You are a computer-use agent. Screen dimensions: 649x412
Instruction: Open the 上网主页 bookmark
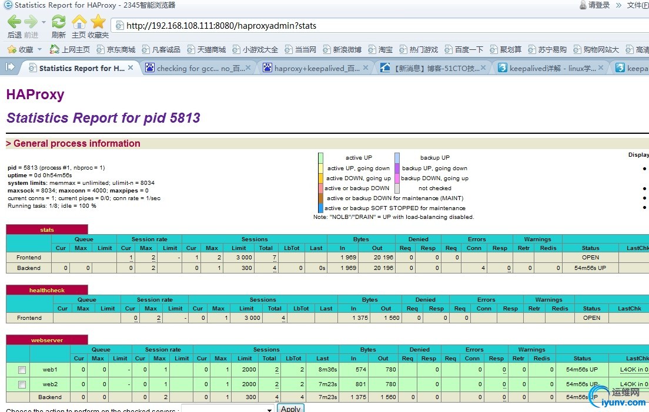click(x=69, y=49)
